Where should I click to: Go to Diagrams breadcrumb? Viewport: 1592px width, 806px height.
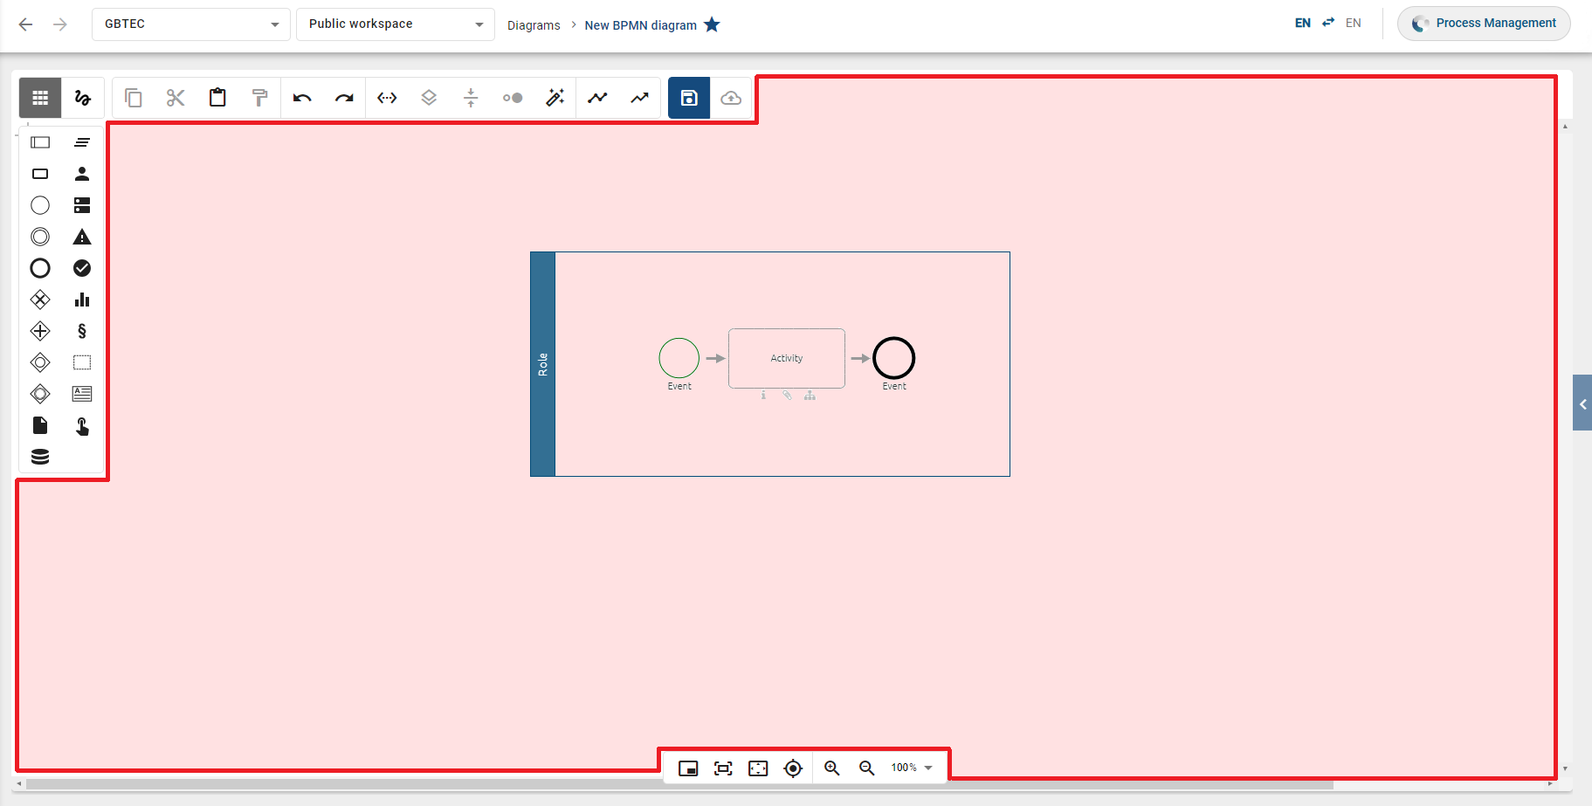[x=534, y=25]
